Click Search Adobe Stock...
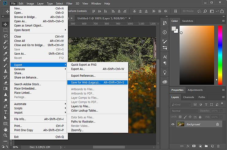This screenshot has height=150, width=227. click(39, 84)
